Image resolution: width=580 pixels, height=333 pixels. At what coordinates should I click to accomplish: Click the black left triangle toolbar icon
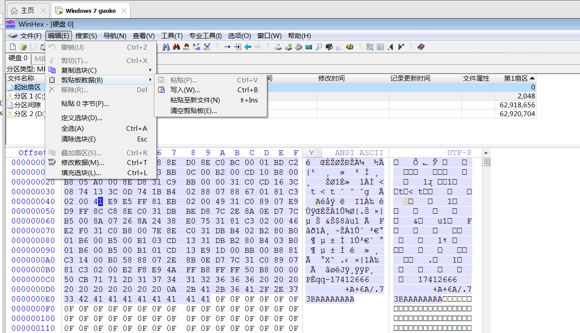tap(391, 47)
